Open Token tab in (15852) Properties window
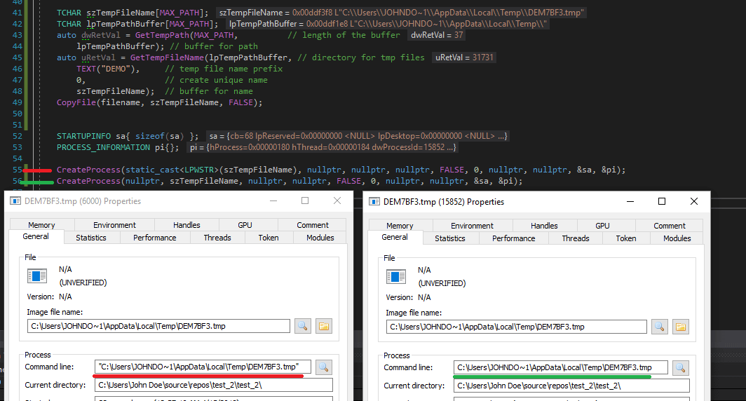746x401 pixels. (x=625, y=238)
